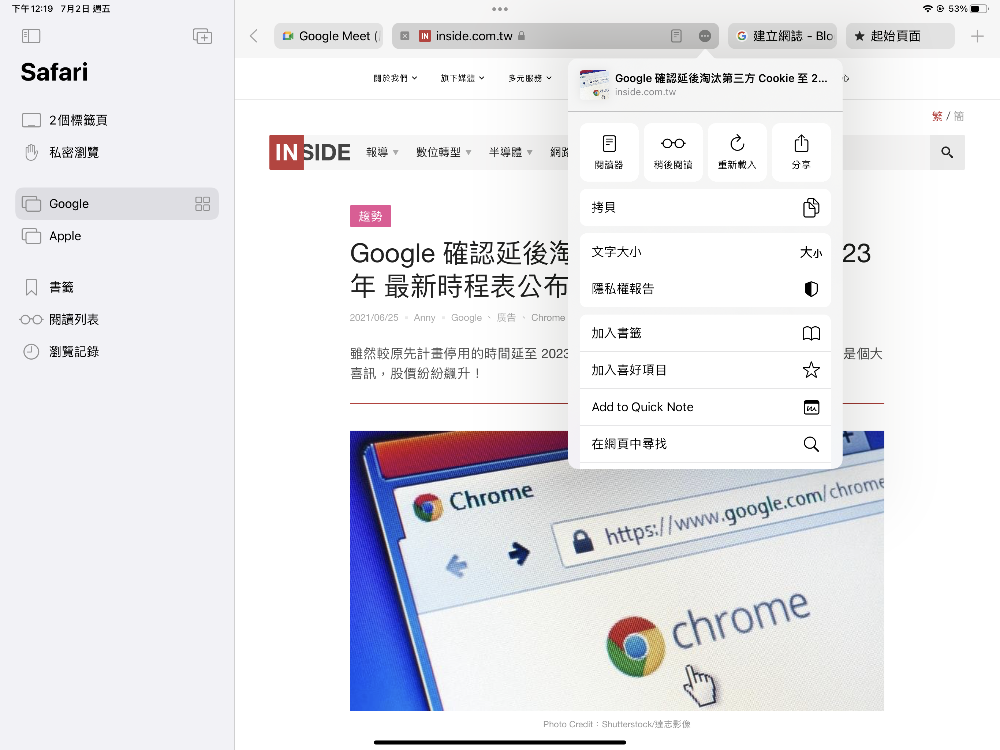This screenshot has width=1000, height=750.
Task: Show Google tab group grid overview
Action: (202, 204)
